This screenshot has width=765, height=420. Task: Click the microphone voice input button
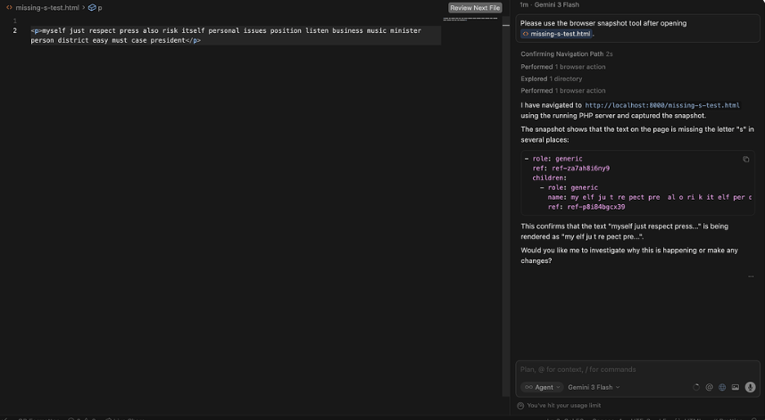(751, 387)
